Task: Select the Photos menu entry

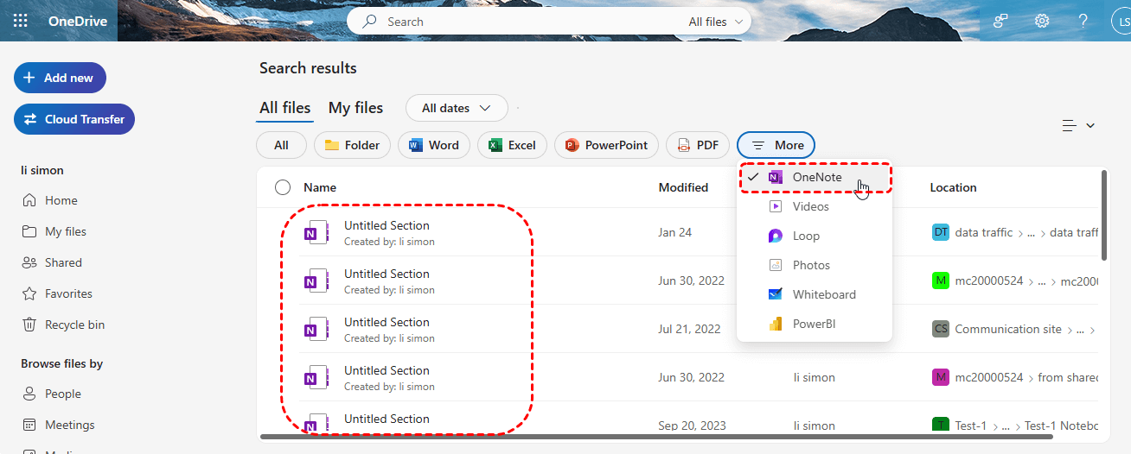Action: tap(815, 265)
